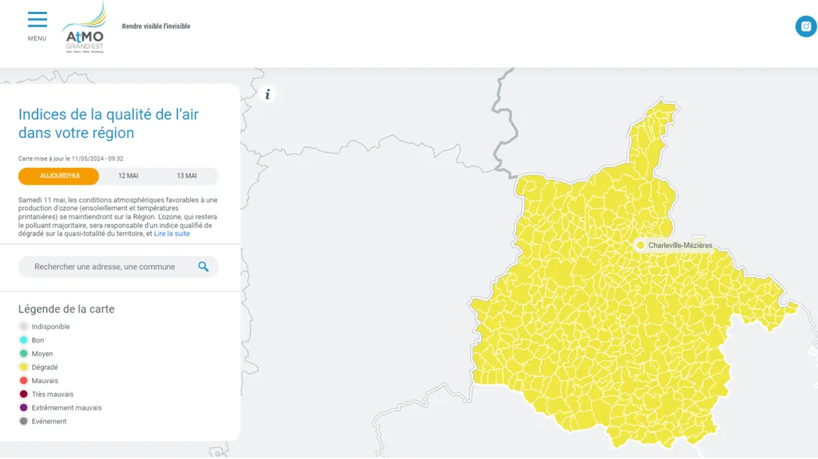Screen dimensions: 818x459
Task: Click the Dégradé yellow color swatch
Action: click(23, 367)
